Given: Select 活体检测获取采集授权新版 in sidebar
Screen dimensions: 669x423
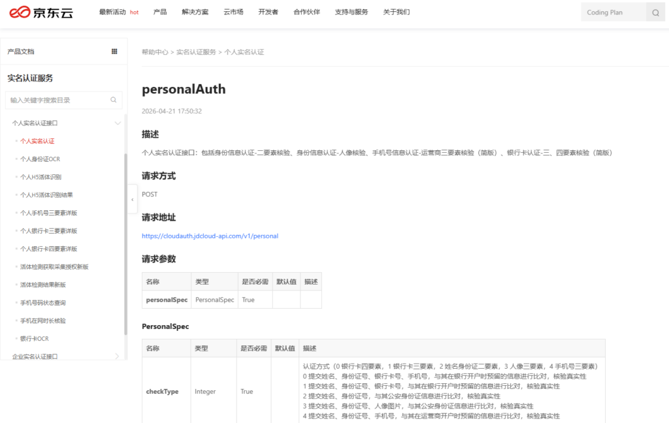Looking at the screenshot, I should [x=54, y=266].
